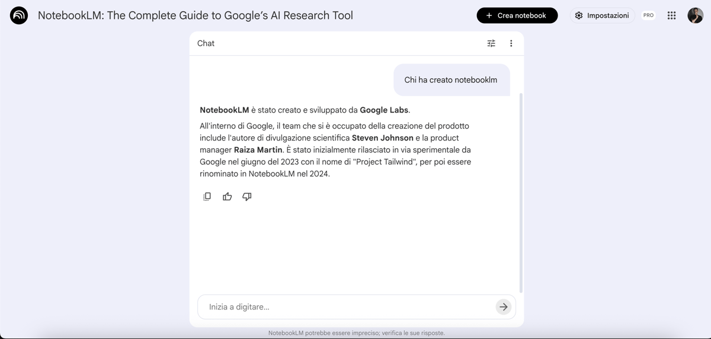Image resolution: width=711 pixels, height=339 pixels.
Task: Select the Chat panel header label
Action: 206,43
